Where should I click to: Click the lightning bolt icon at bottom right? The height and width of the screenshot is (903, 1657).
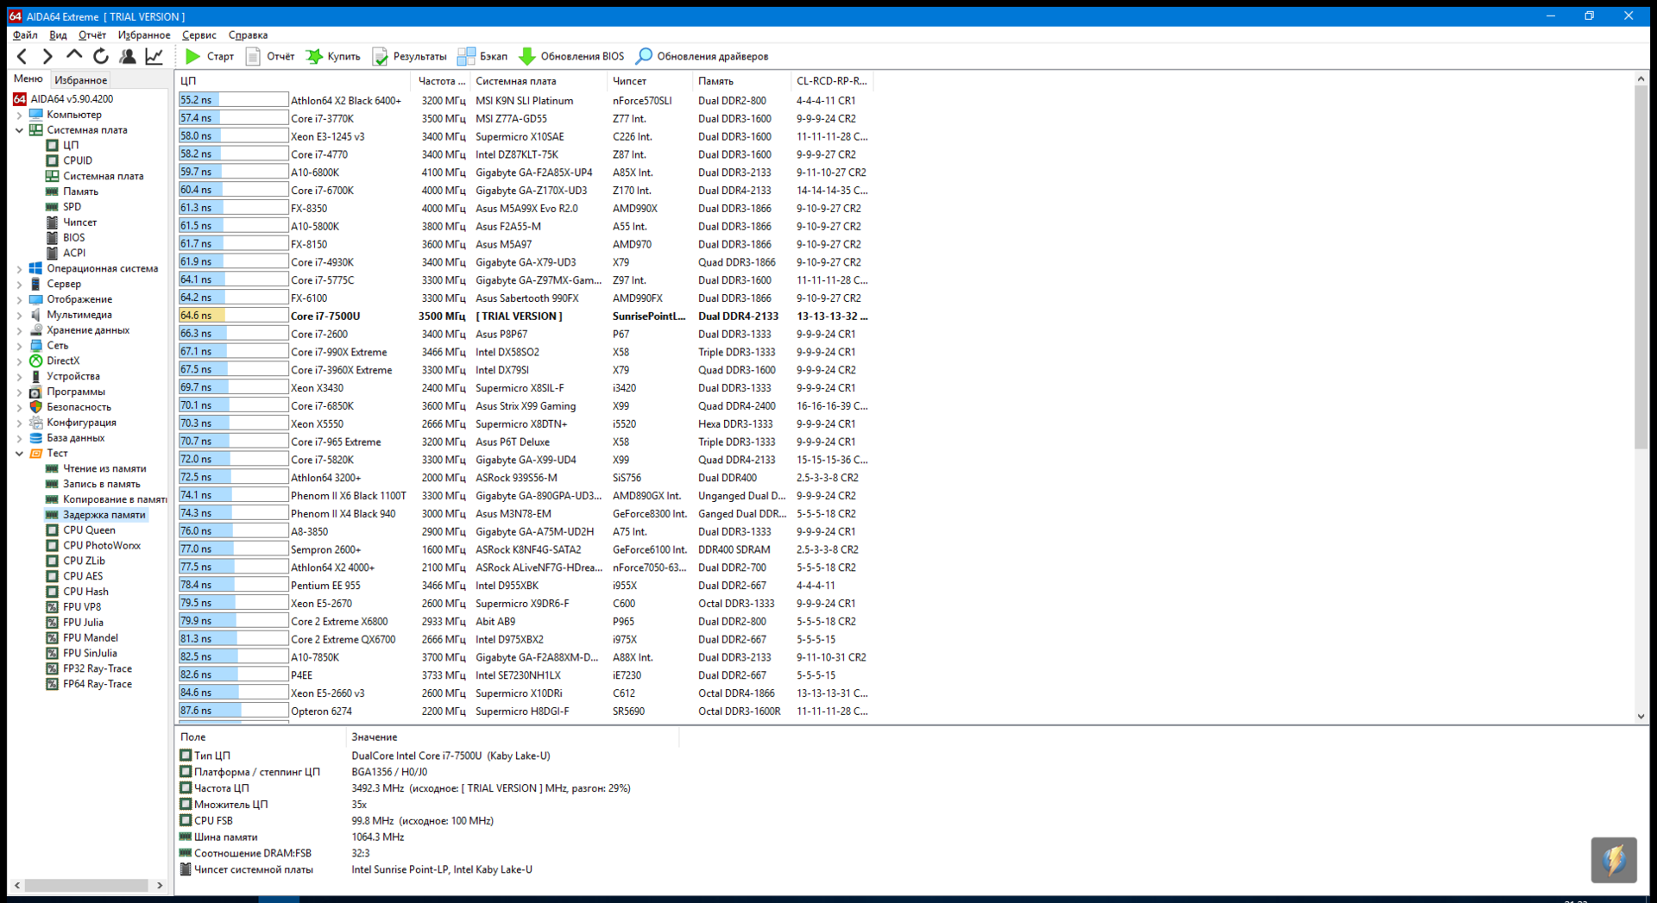(x=1614, y=860)
